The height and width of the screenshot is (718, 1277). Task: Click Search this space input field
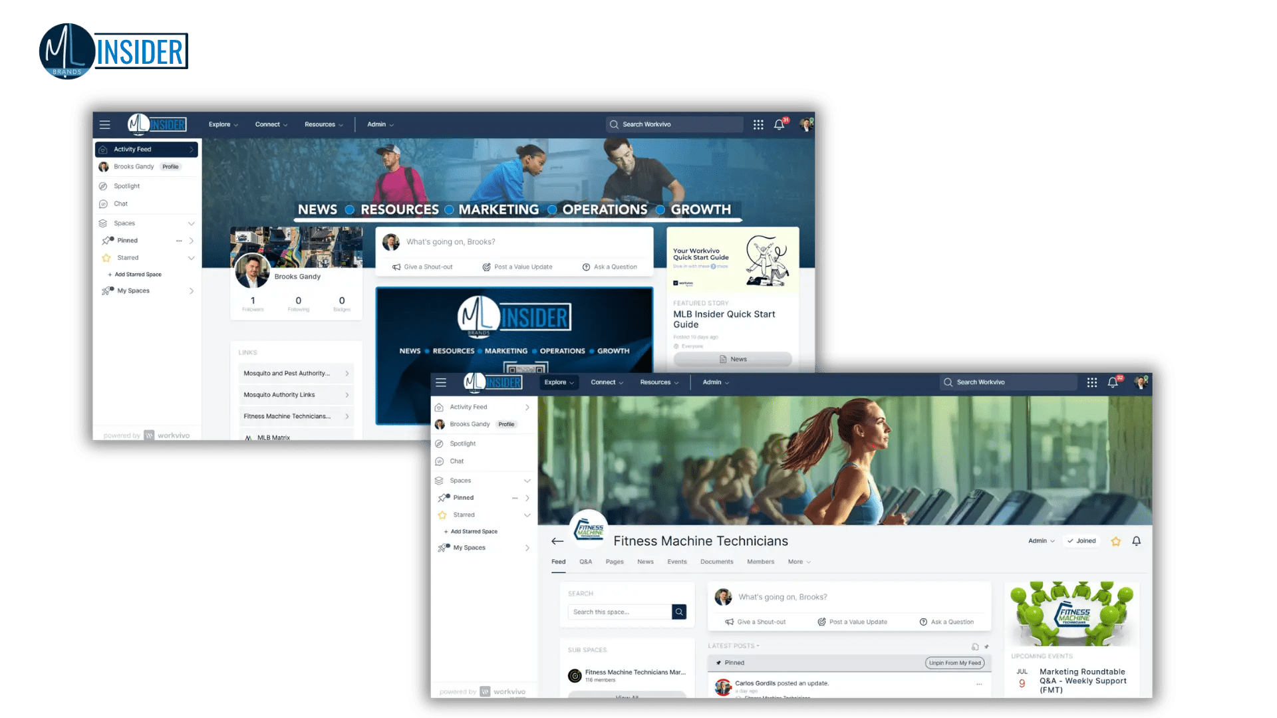pos(620,612)
